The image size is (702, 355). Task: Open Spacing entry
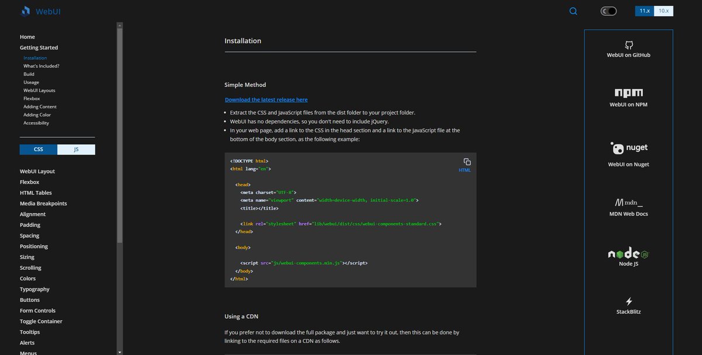[x=30, y=236]
